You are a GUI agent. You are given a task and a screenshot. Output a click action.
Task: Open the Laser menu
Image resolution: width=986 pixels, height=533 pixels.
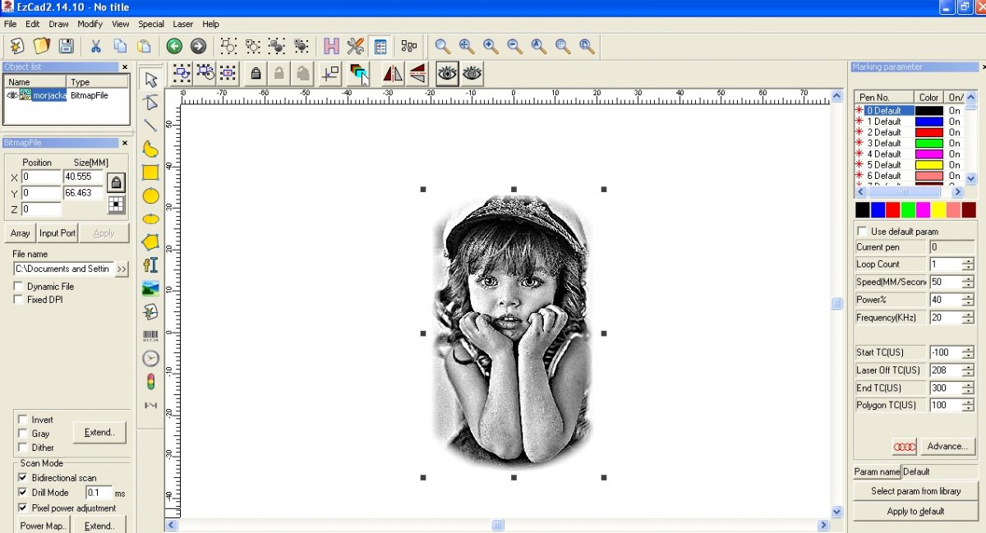182,25
